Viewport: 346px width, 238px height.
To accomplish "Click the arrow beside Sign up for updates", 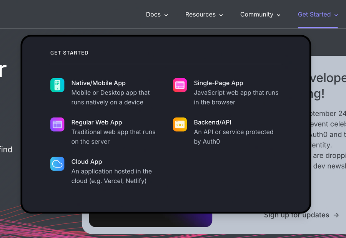I will [336, 215].
